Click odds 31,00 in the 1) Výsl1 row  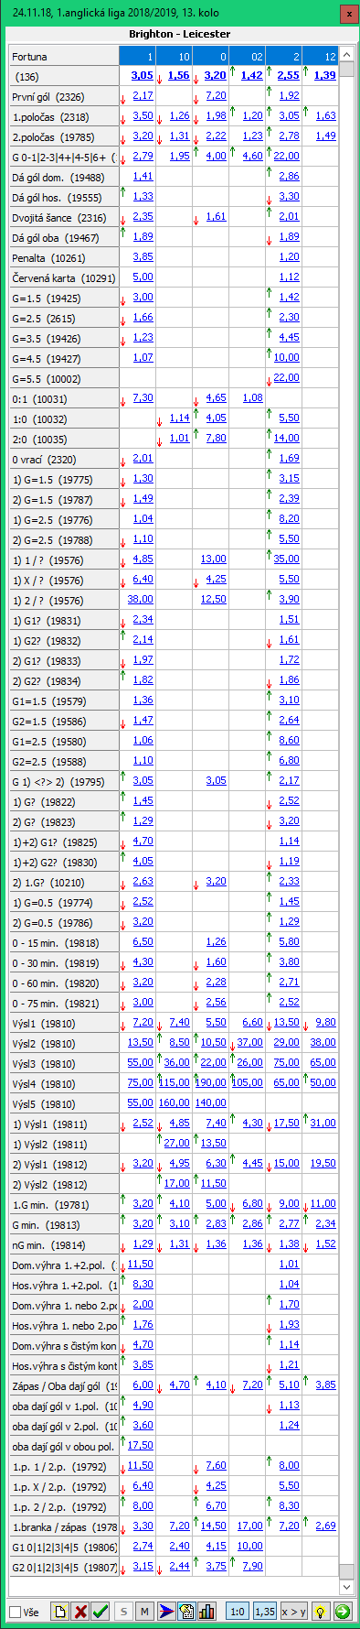323,1123
